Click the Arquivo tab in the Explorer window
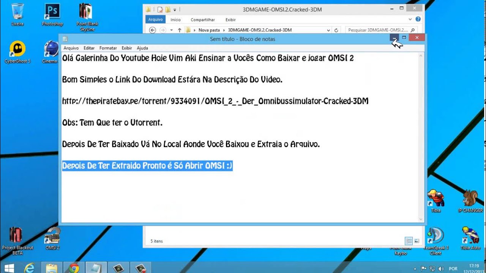 coord(155,19)
